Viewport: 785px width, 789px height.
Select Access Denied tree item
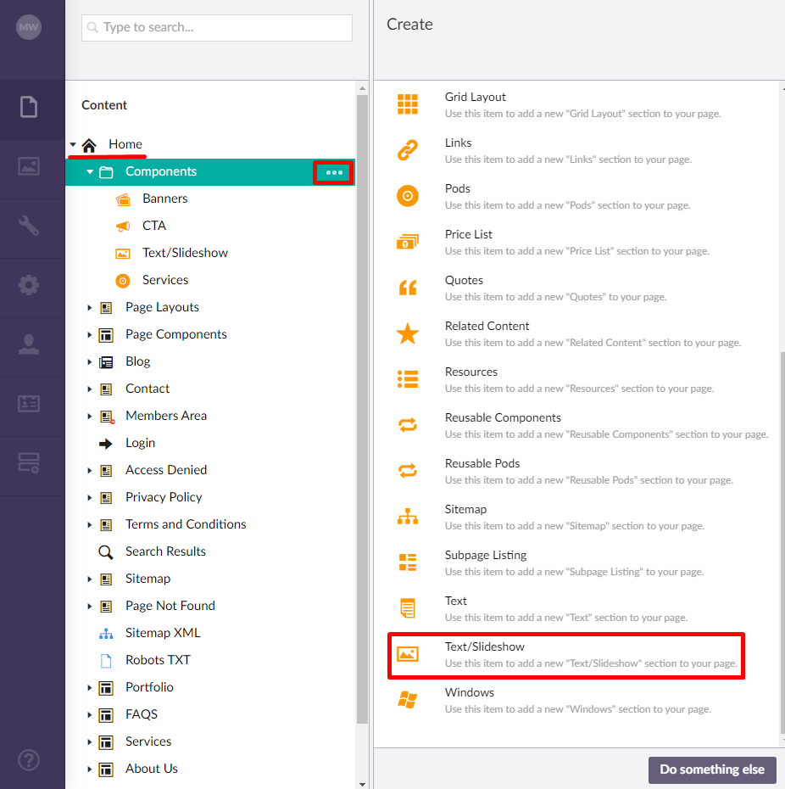point(166,469)
